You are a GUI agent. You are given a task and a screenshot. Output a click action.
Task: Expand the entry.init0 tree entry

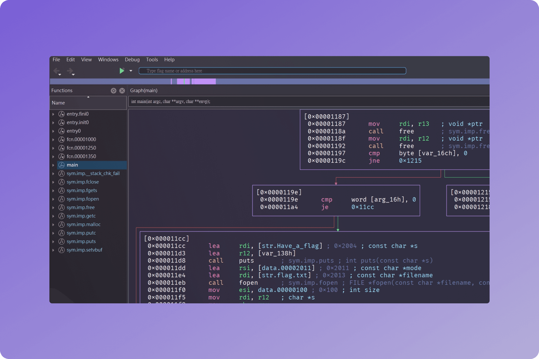click(x=53, y=123)
